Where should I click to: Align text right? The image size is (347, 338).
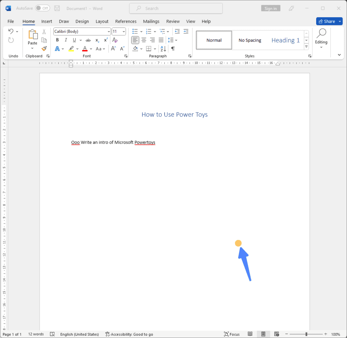[x=152, y=40]
